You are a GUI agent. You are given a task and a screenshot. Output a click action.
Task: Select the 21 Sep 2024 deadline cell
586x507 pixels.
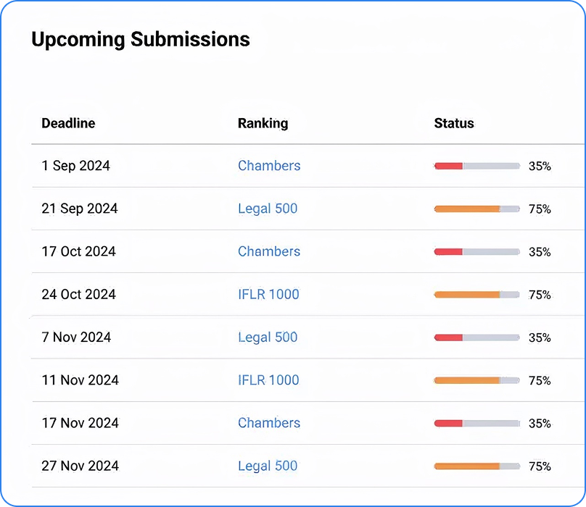(80, 209)
